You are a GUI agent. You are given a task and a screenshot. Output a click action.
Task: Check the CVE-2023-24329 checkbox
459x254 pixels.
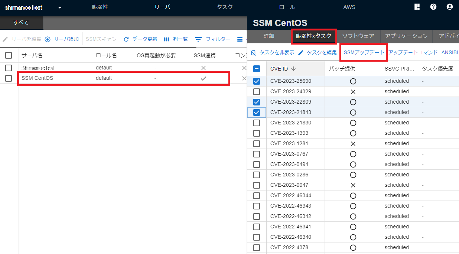tap(257, 91)
